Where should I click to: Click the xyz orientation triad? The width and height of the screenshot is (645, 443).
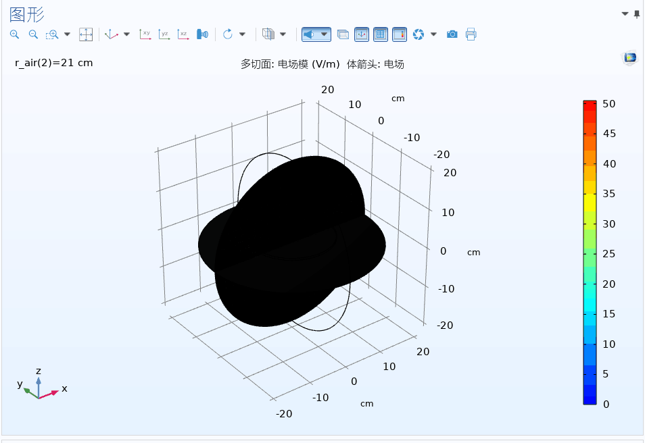[x=41, y=385]
